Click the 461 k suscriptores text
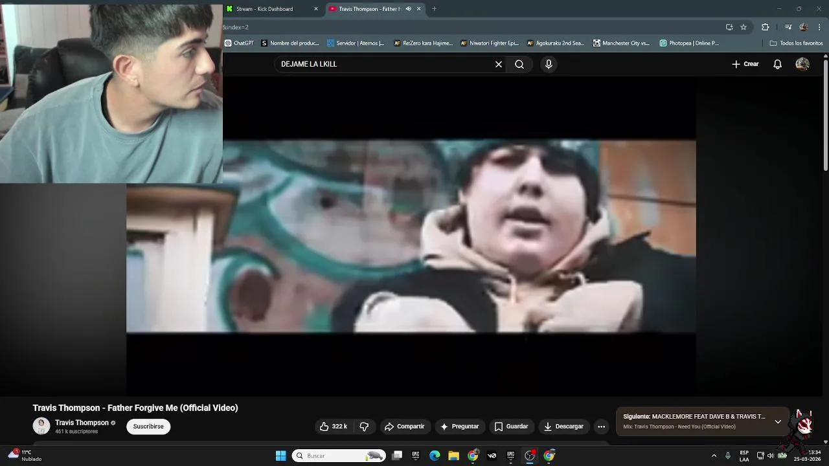The image size is (829, 466). [76, 432]
